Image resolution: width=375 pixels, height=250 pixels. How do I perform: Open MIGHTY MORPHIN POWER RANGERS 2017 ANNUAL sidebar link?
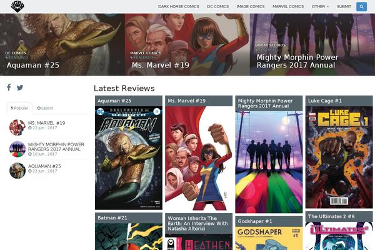pyautogui.click(x=56, y=147)
